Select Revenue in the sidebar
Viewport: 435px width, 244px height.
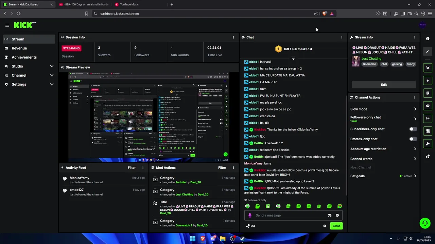tap(29, 48)
